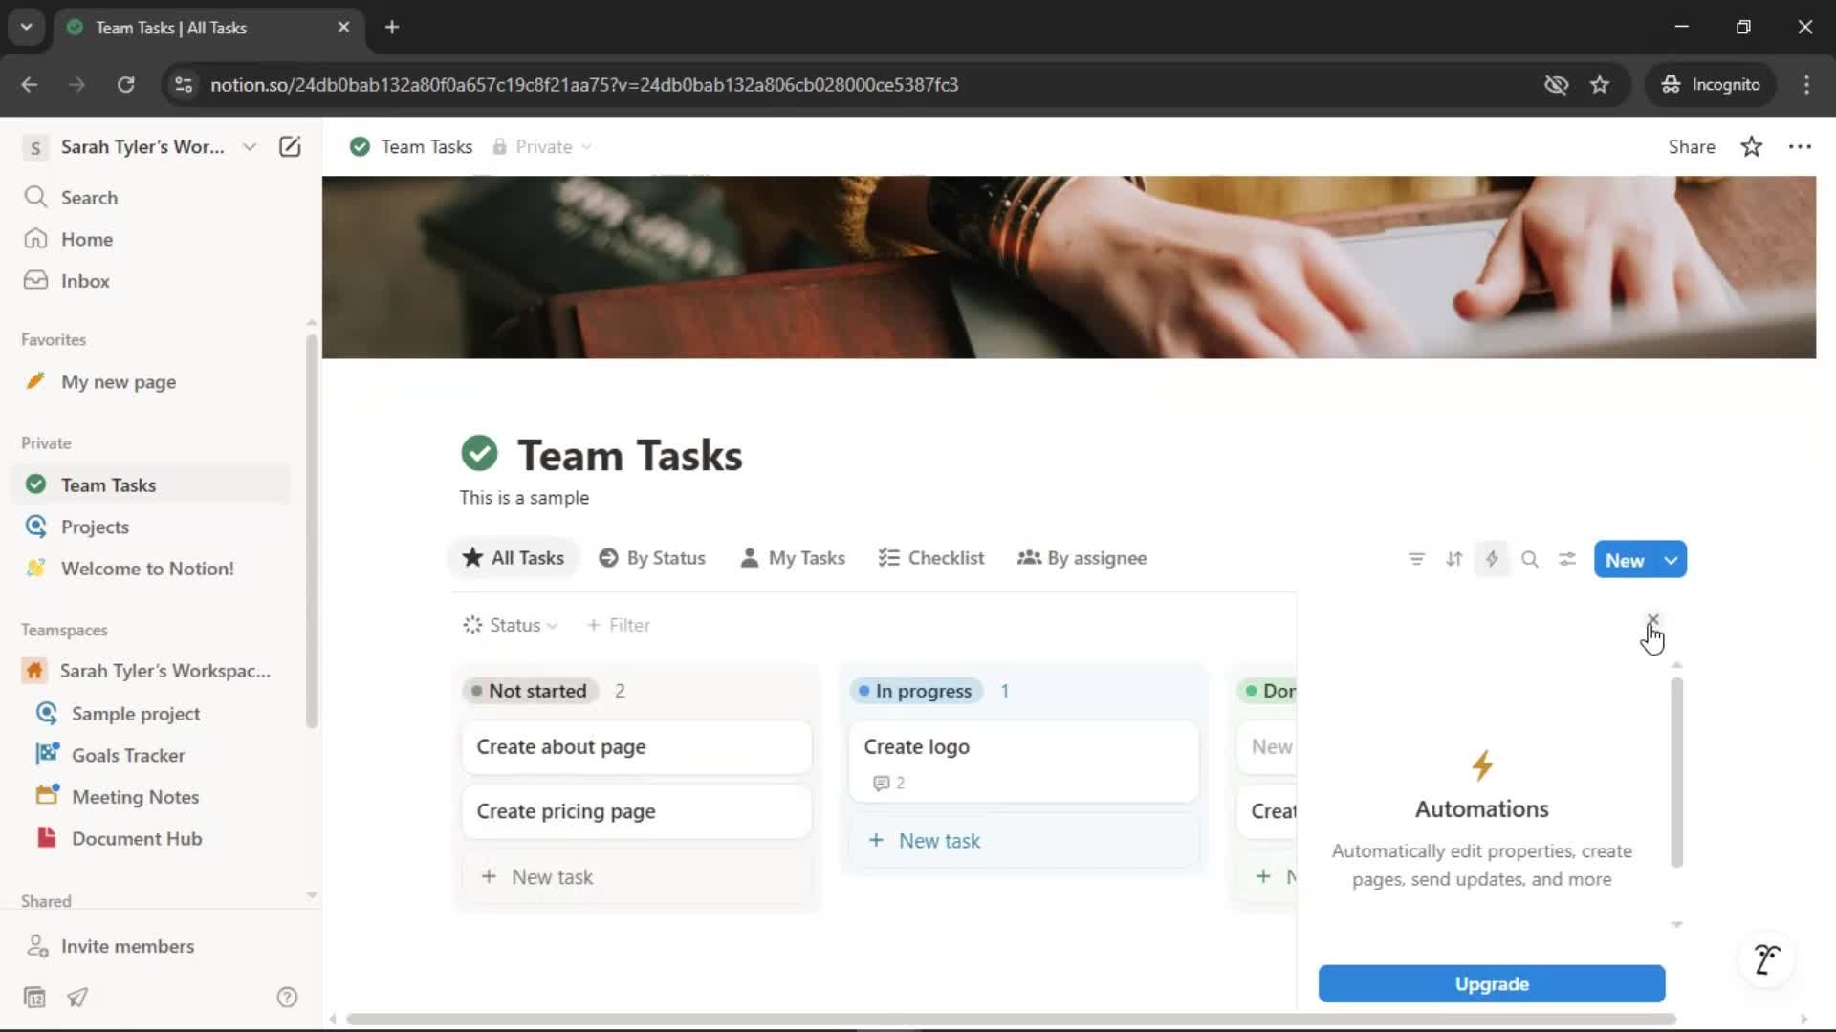Click the database sort icon
This screenshot has width=1836, height=1032.
coord(1453,559)
